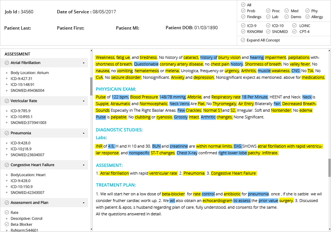
Task: Click the check icon next to Pneumonia heading
Action: (x=7, y=133)
